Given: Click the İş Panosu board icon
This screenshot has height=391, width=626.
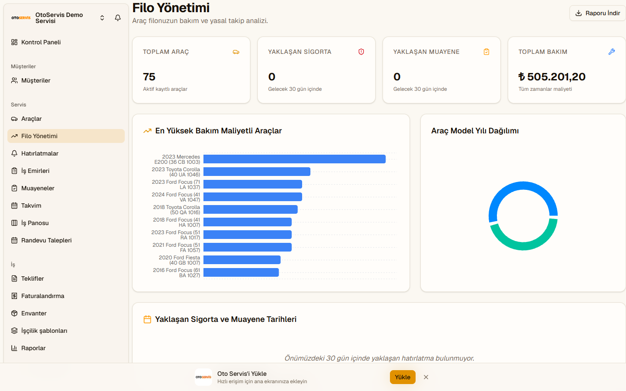Looking at the screenshot, I should coord(14,223).
